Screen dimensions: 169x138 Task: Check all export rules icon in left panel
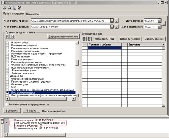pyautogui.click(x=7, y=36)
